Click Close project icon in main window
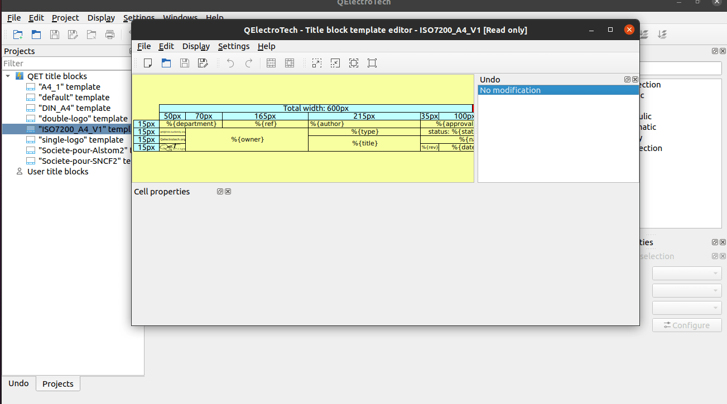This screenshot has height=404, width=727. (x=92, y=35)
